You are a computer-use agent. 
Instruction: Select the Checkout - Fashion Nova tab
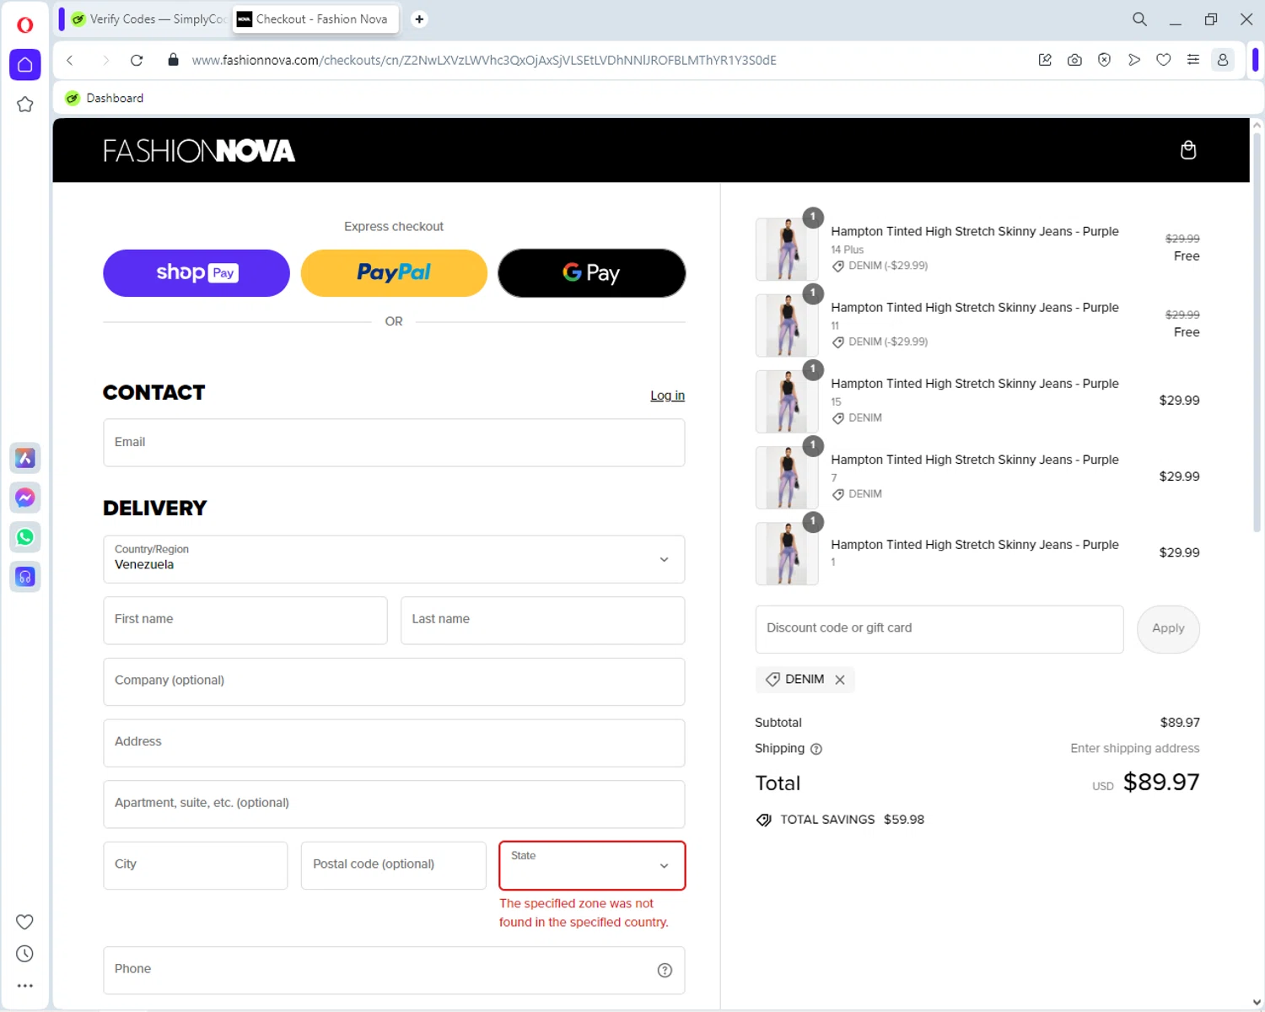point(315,19)
